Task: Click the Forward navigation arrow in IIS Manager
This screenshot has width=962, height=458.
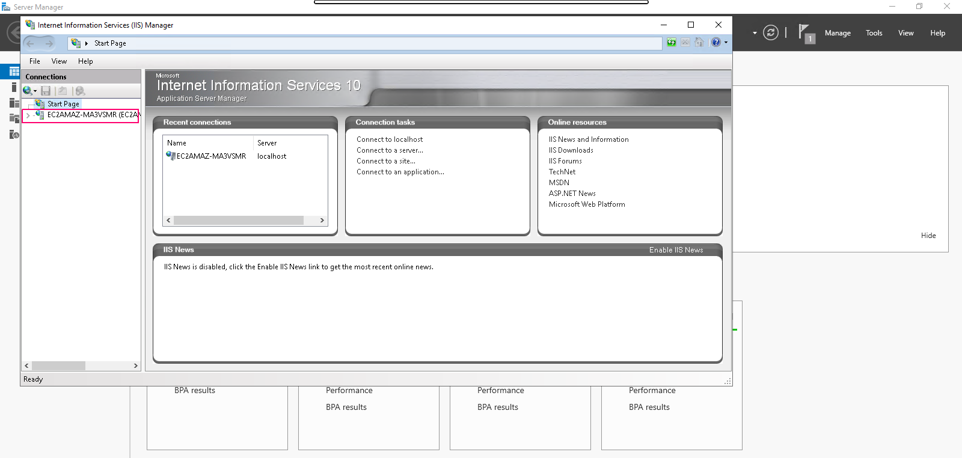Action: 49,43
